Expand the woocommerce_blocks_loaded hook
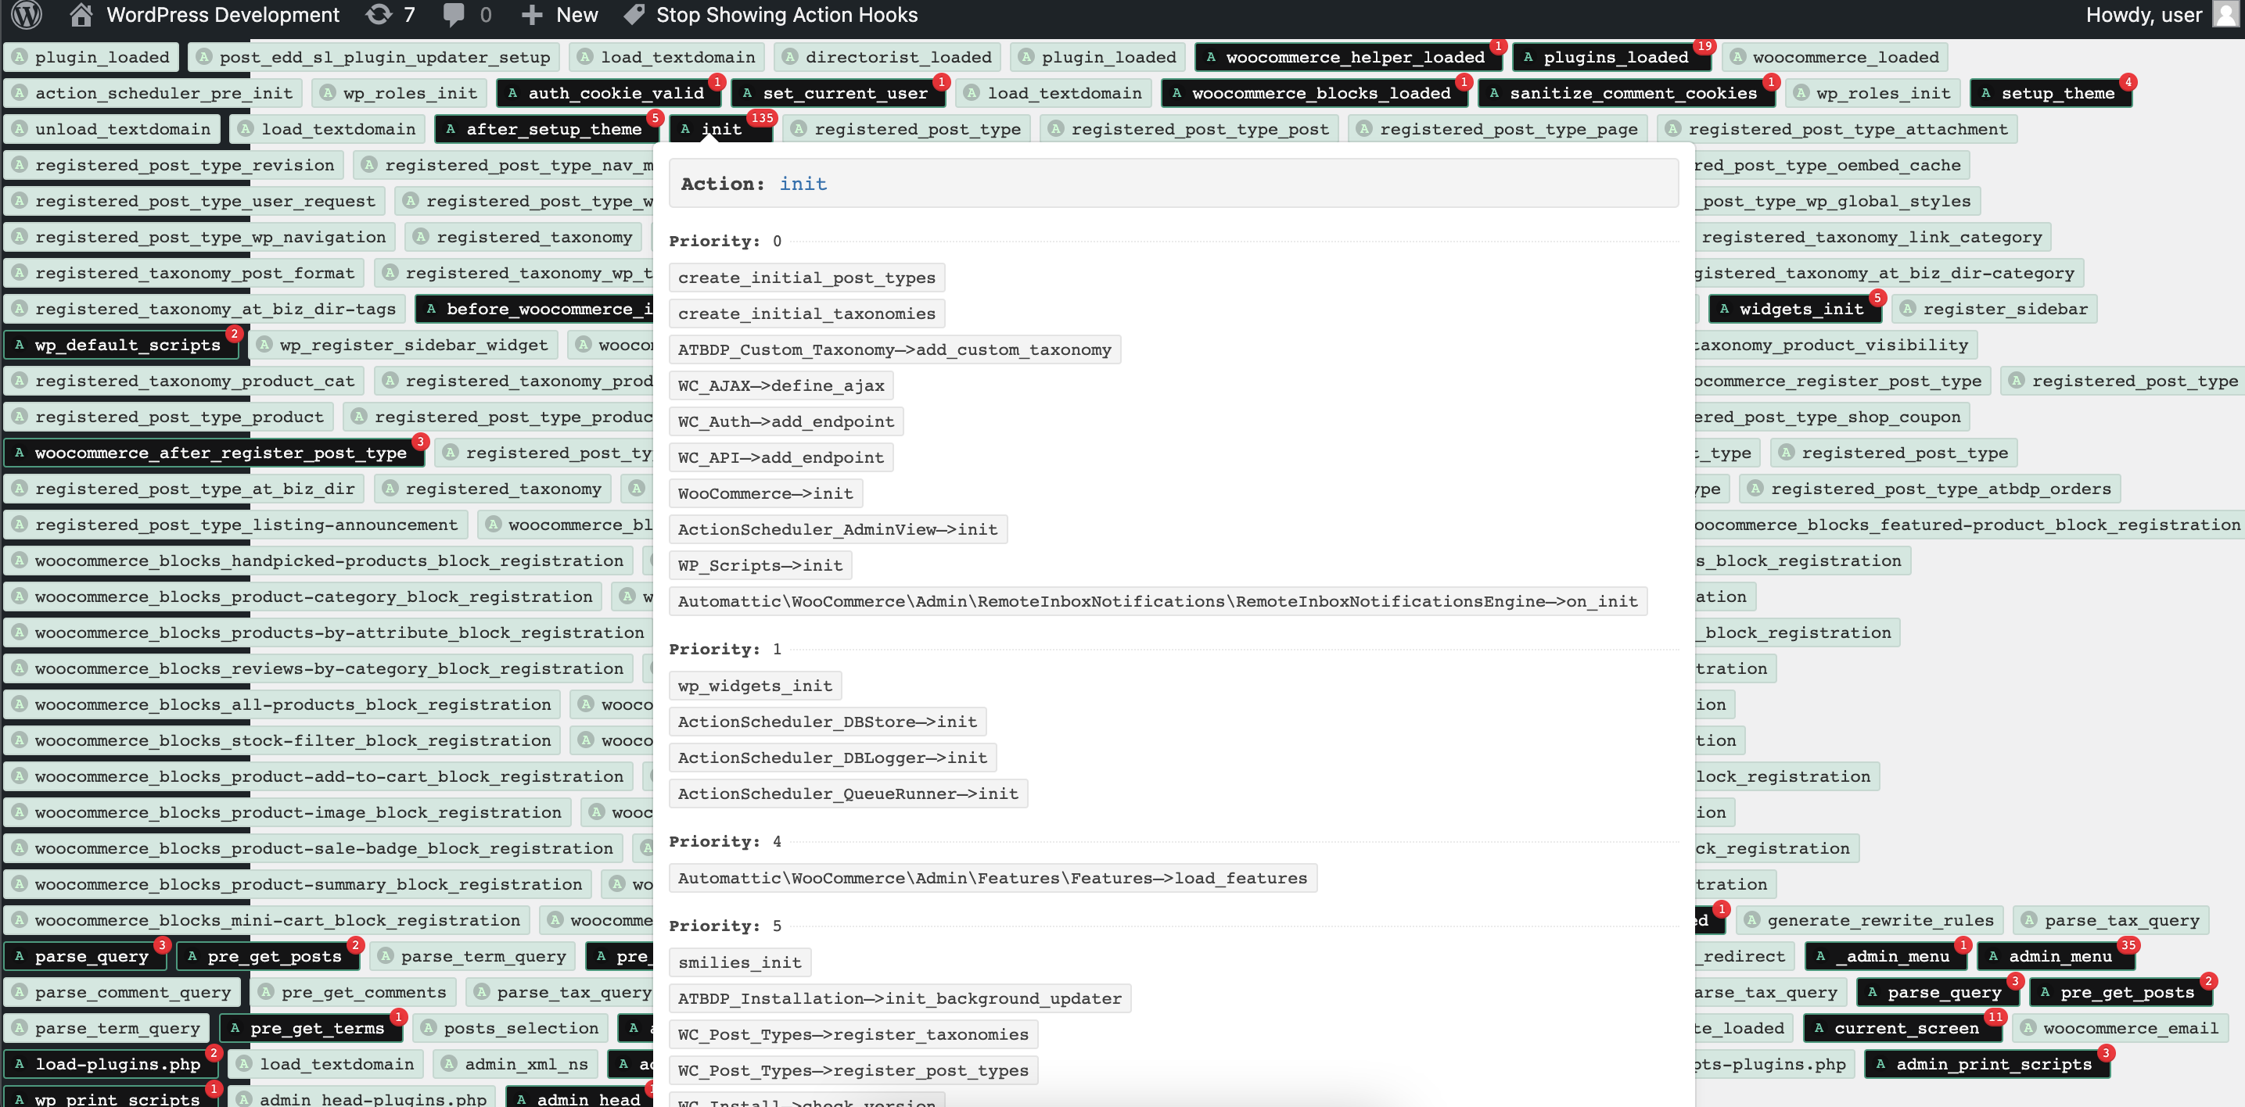Image resolution: width=2245 pixels, height=1107 pixels. [x=1314, y=93]
